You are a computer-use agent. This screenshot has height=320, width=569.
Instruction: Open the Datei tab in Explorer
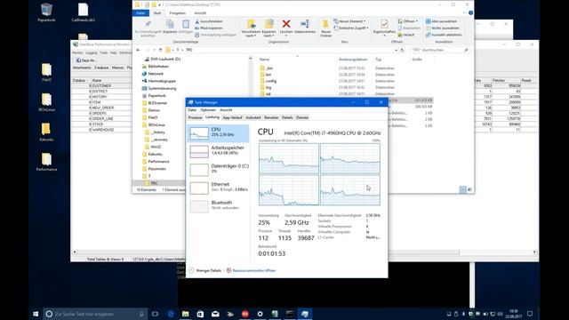click(140, 13)
